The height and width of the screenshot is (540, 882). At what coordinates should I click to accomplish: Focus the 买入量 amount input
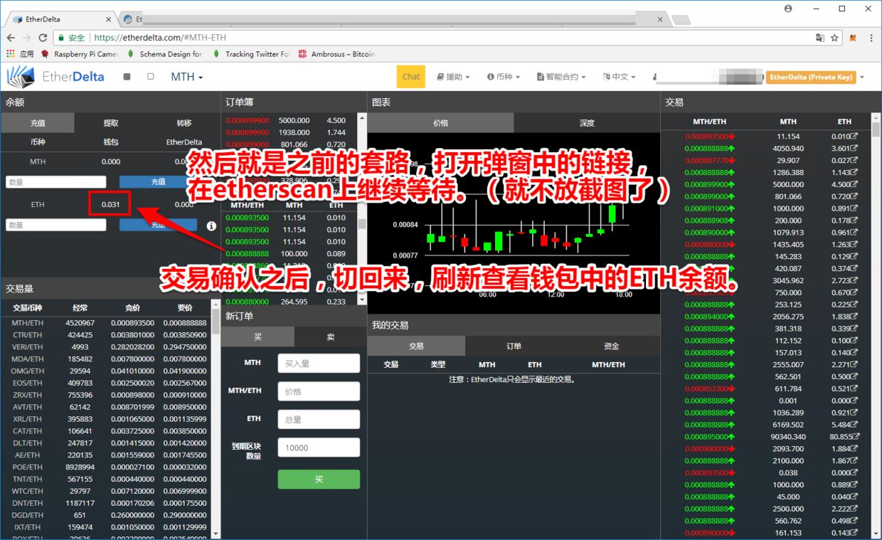coord(319,364)
